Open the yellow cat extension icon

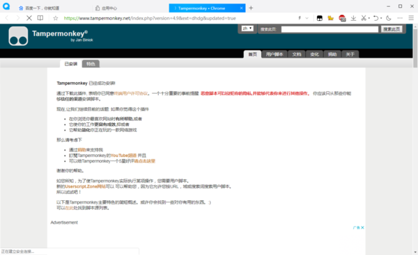(x=330, y=18)
